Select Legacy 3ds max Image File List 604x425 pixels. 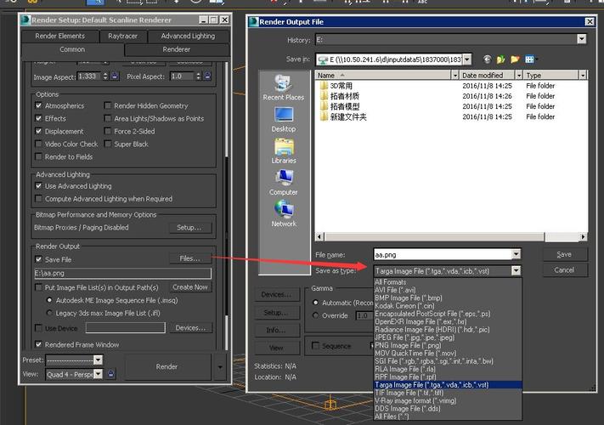50,313
